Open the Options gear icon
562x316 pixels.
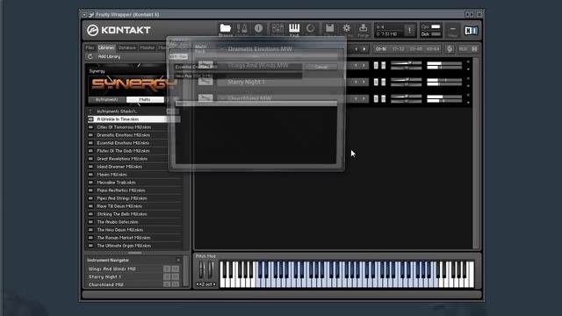(346, 28)
